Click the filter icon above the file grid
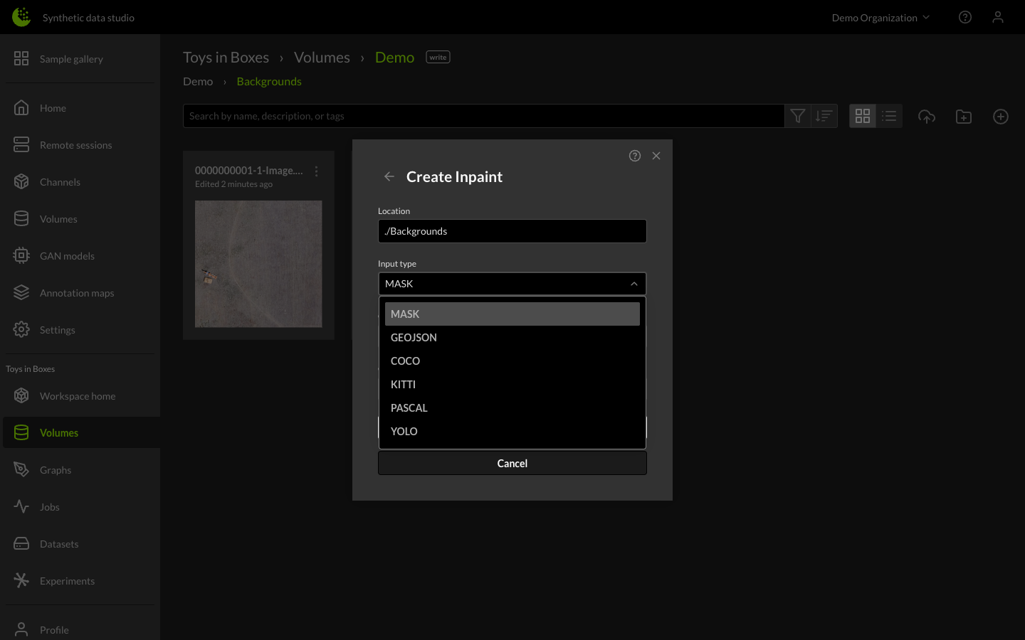 click(x=797, y=115)
